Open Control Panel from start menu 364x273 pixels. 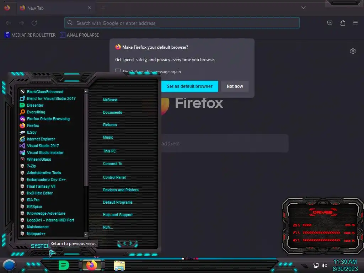pos(114,177)
